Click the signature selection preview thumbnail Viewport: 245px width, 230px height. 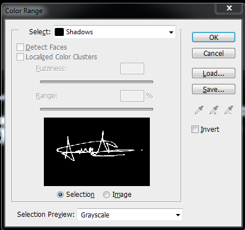coord(97,152)
